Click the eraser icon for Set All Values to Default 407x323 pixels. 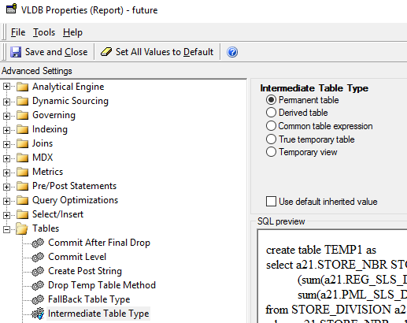tap(106, 52)
